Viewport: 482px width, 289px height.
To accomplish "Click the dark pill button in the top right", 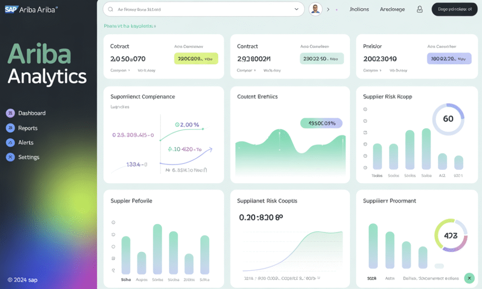I will tap(455, 9).
